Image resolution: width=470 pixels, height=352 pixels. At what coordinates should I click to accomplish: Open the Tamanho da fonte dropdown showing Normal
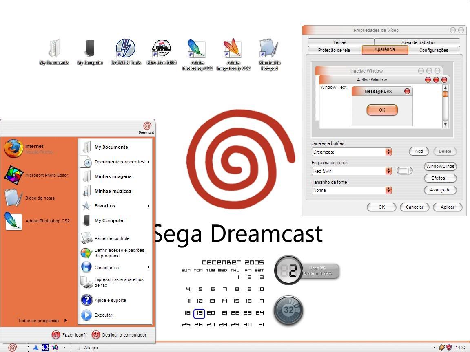point(352,190)
